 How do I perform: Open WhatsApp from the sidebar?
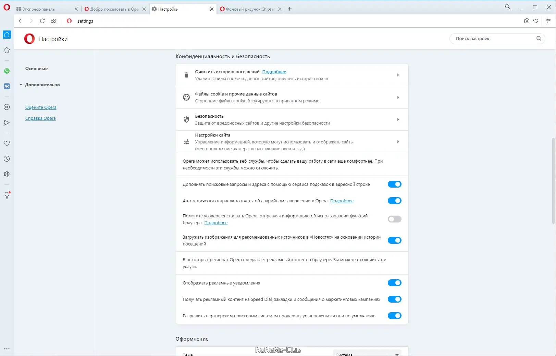tap(7, 71)
